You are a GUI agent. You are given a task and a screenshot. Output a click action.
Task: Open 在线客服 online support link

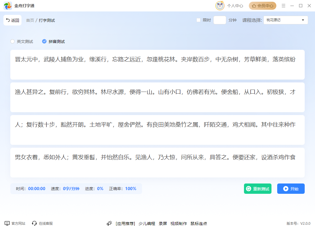(x=46, y=223)
